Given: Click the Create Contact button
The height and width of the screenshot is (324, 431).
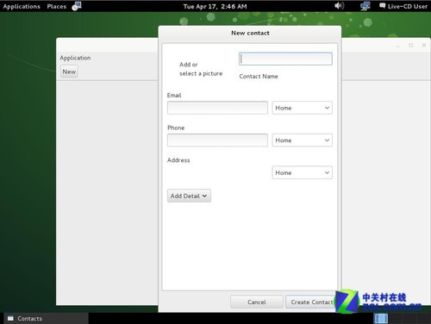Looking at the screenshot, I should pos(312,302).
